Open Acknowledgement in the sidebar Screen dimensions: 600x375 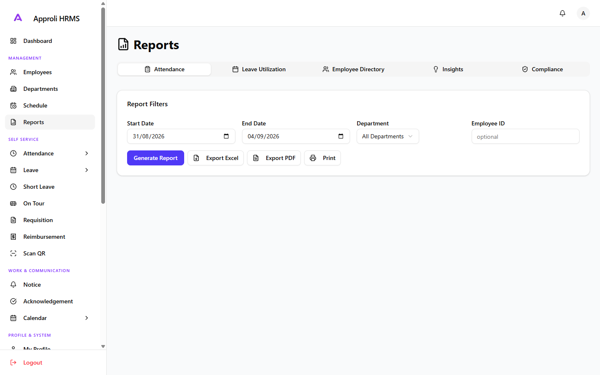[50, 301]
